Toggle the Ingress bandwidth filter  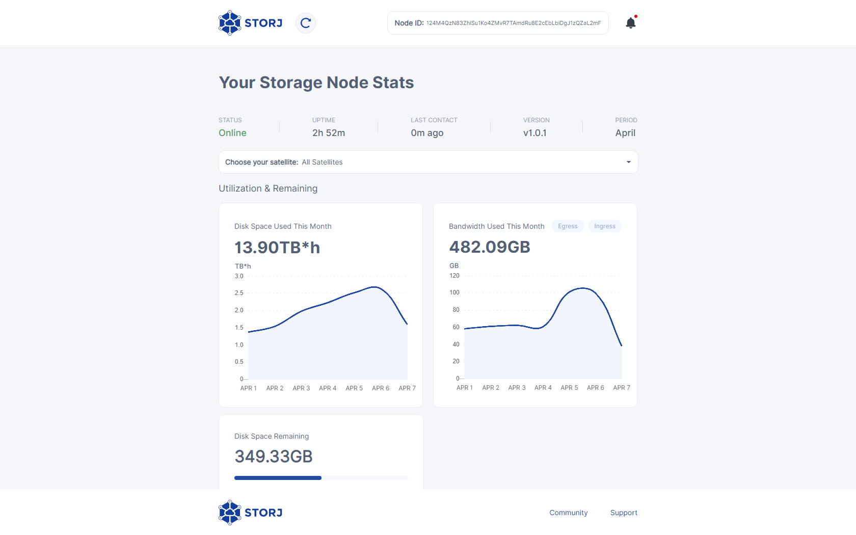[x=605, y=226]
